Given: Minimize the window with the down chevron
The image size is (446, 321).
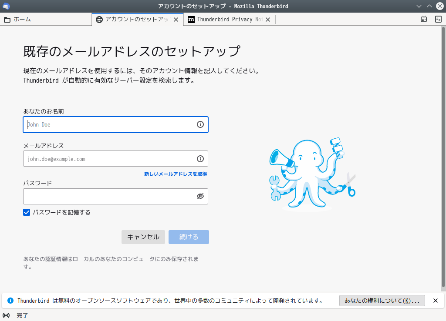Looking at the screenshot, I should [419, 6].
